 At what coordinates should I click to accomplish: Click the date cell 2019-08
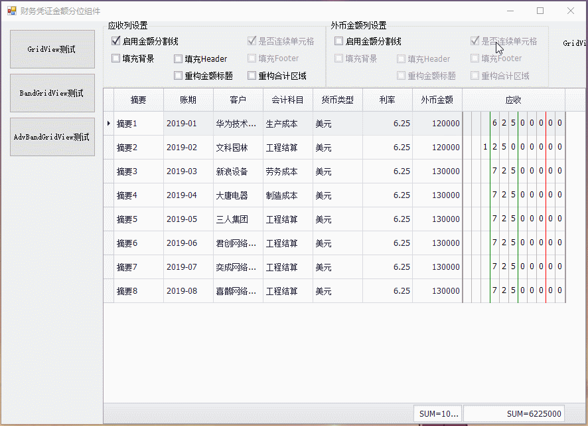(x=188, y=291)
